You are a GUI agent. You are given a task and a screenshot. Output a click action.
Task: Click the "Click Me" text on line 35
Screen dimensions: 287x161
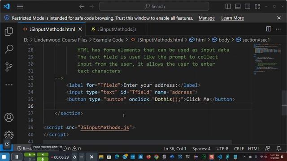pos(198,99)
